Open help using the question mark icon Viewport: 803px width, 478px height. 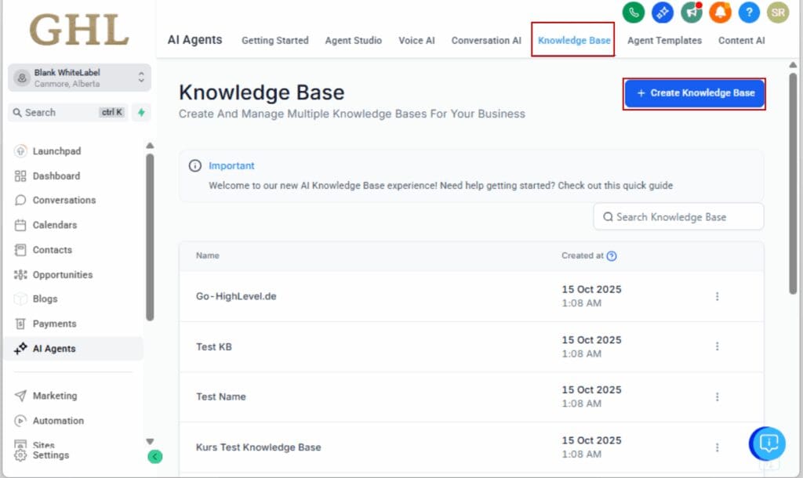click(x=749, y=13)
